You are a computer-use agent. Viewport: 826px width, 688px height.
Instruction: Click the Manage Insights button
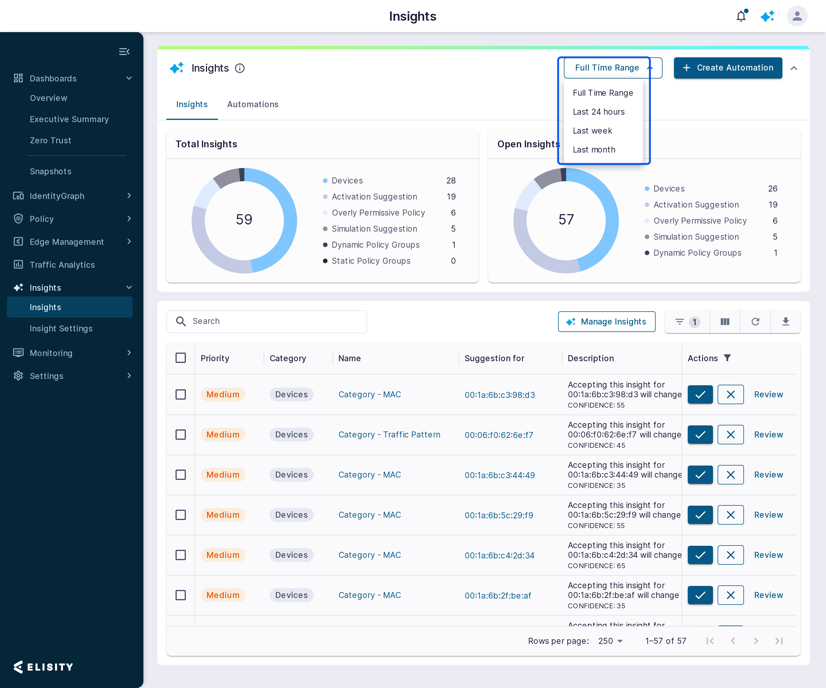pyautogui.click(x=607, y=322)
